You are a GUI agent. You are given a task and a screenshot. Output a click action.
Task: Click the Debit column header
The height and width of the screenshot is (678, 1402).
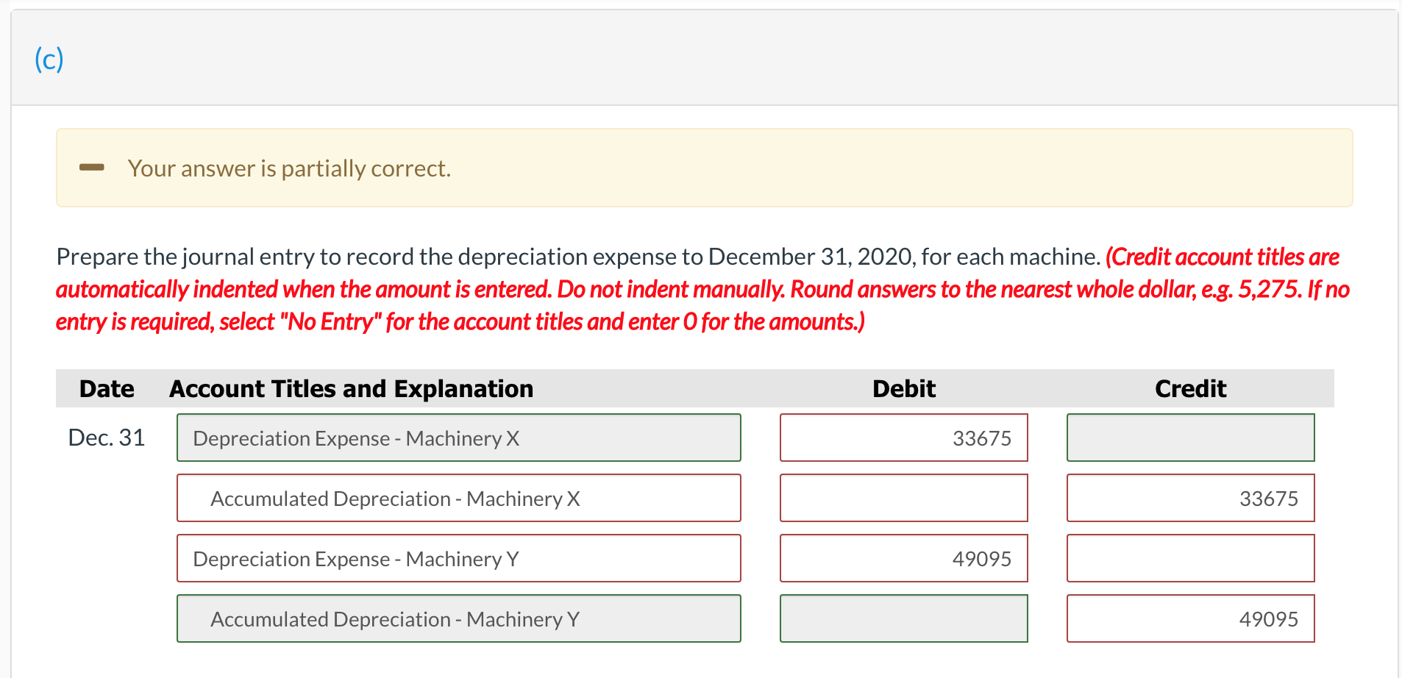pos(903,388)
